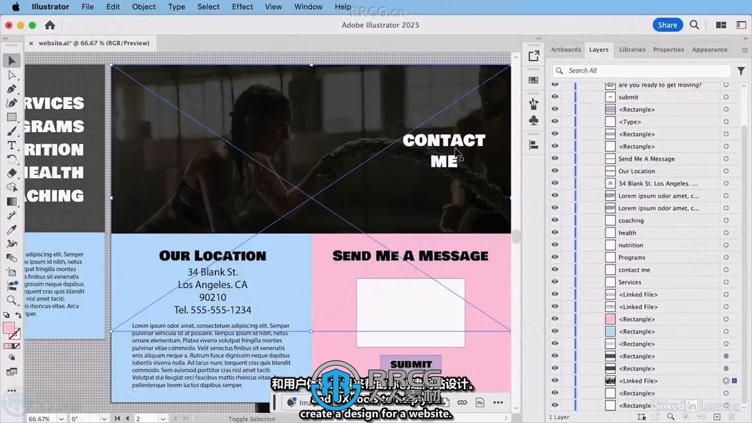Switch to the Libraries tab
752x423 pixels.
[x=632, y=50]
